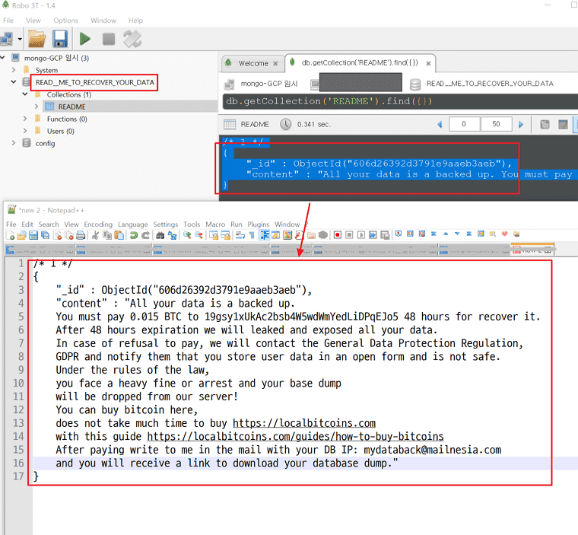This screenshot has width=578, height=535.
Task: Select READ__ME_TO_RECOVER_YOUR_DATA database in the tree
Action: 95,82
